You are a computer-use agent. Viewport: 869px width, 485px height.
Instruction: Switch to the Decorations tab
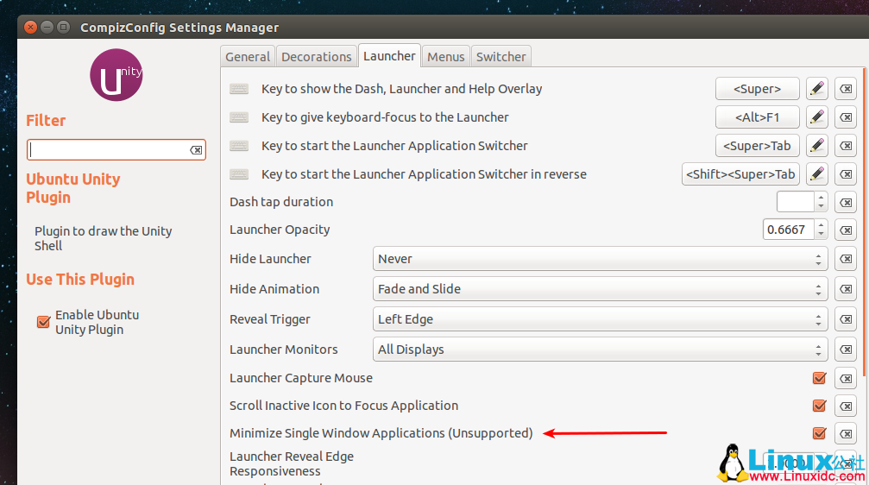click(317, 57)
